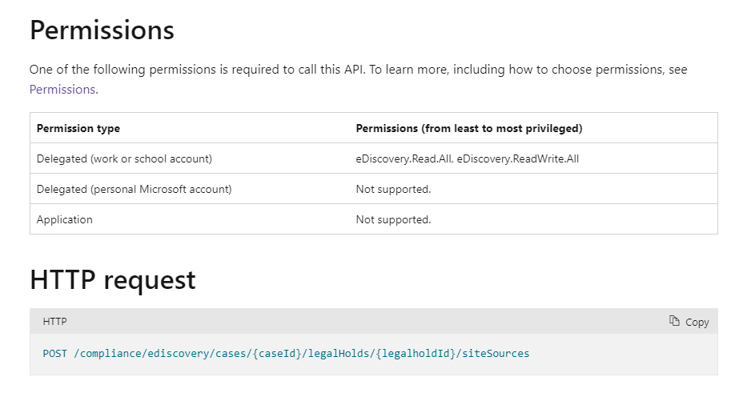Click the Permission type column header
This screenshot has height=397, width=743.
78,128
